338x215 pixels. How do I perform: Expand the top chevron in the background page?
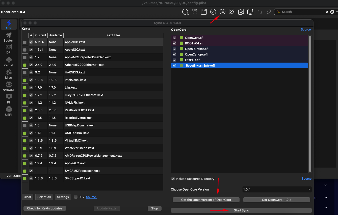click(326, 185)
